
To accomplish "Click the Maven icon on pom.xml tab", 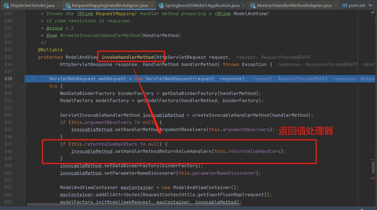I will tap(345, 5).
